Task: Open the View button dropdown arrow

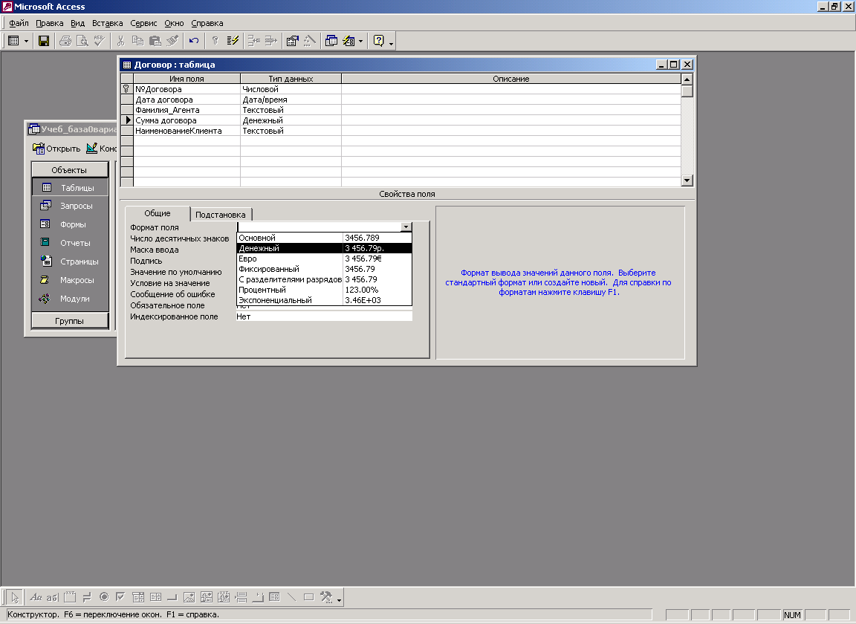Action: pyautogui.click(x=26, y=41)
